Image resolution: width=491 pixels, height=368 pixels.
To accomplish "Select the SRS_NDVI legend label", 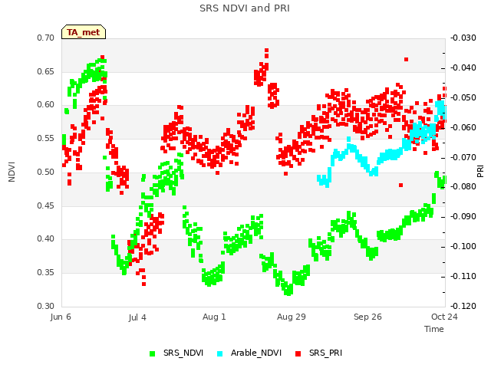I will pyautogui.click(x=183, y=353).
